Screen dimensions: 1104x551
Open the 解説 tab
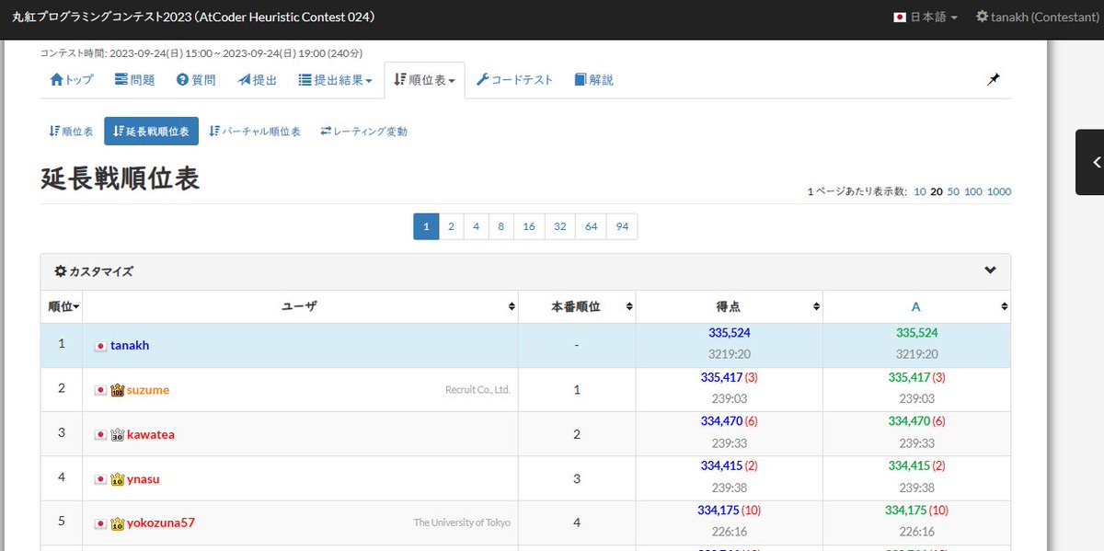click(593, 80)
